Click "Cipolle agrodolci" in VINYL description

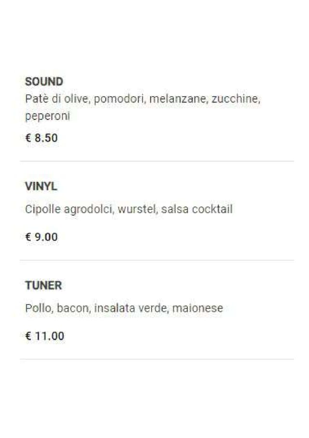pyautogui.click(x=70, y=209)
